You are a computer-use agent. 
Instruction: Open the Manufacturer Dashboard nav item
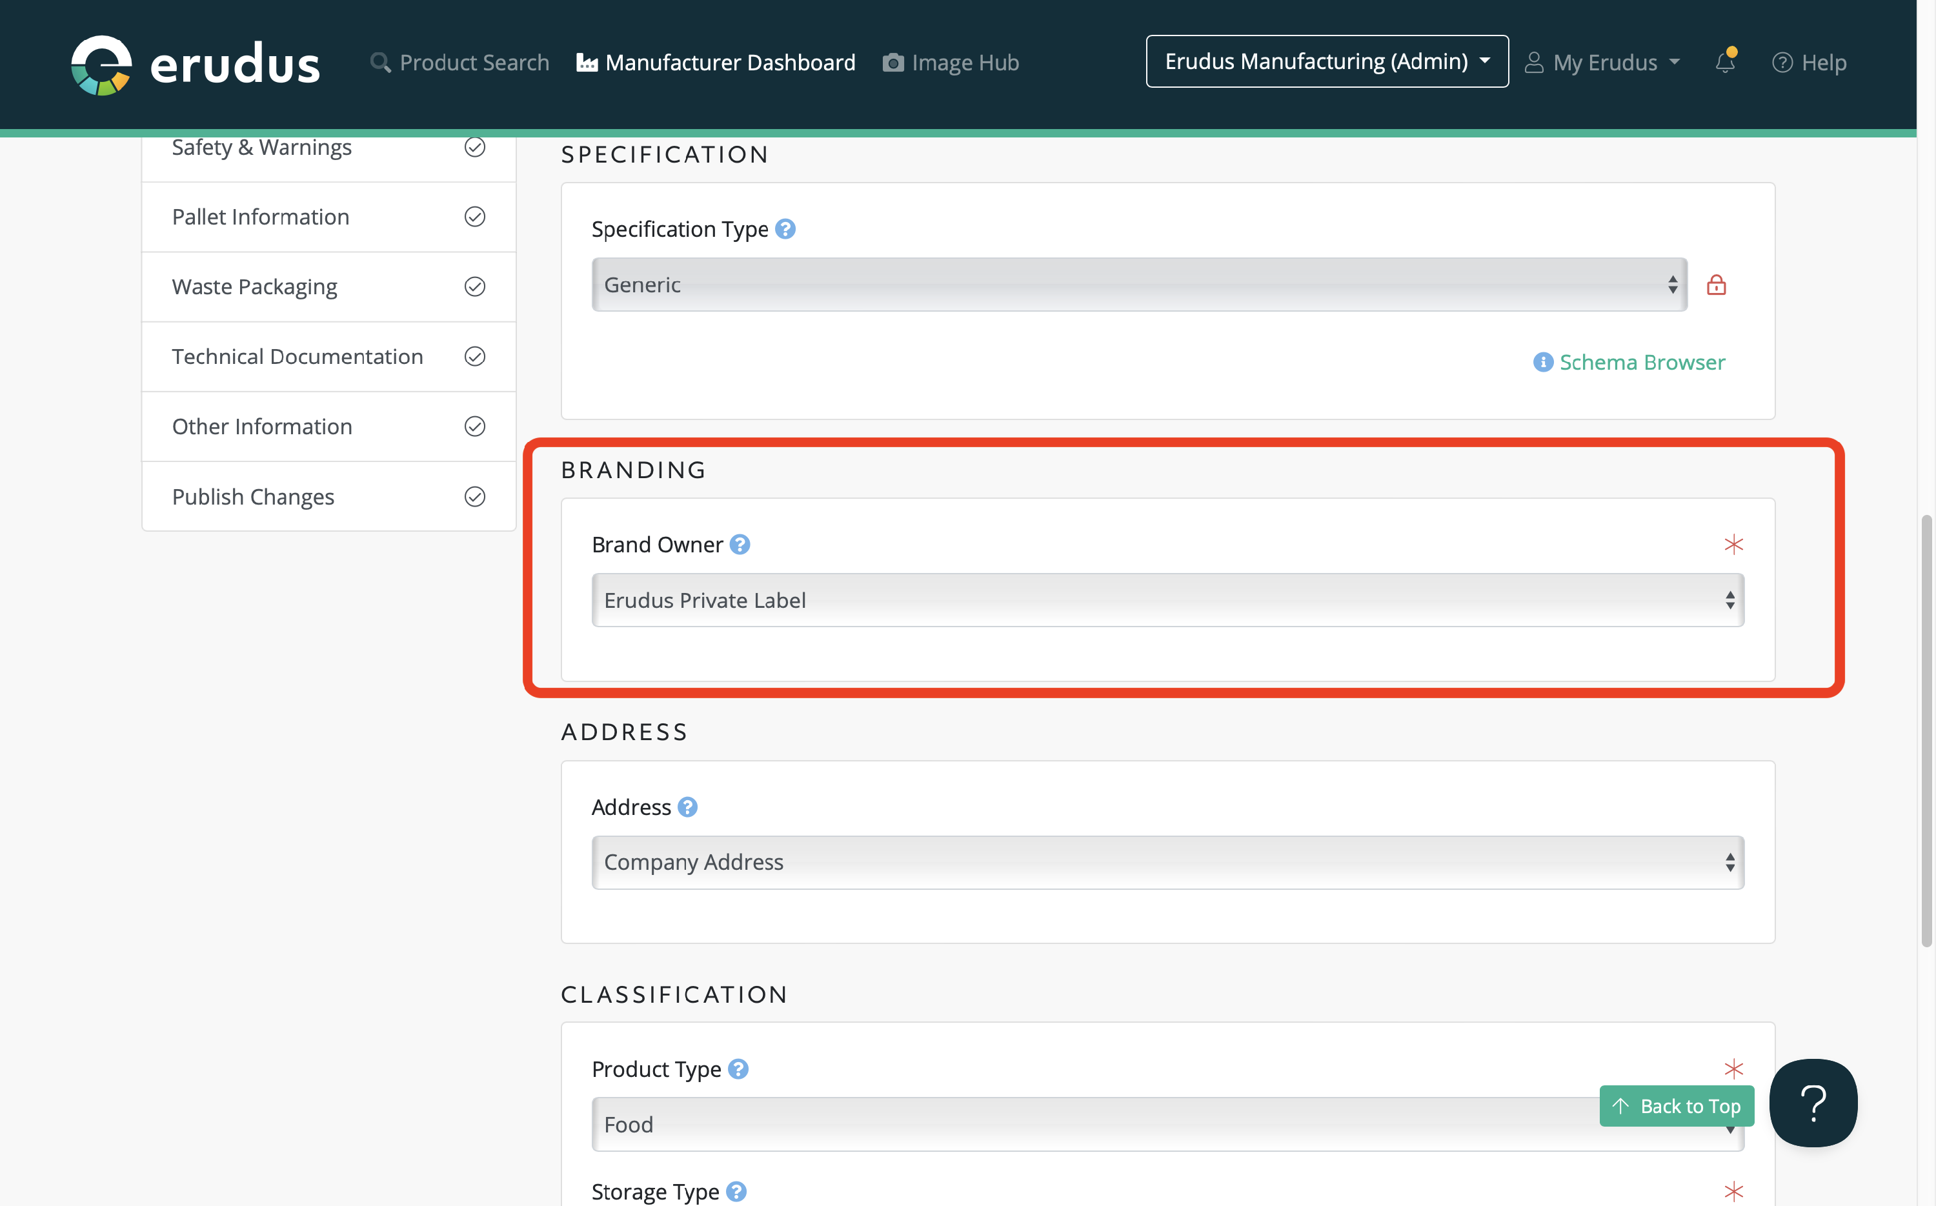pos(716,62)
